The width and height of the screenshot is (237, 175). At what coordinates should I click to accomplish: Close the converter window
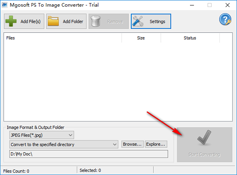pos(227,5)
